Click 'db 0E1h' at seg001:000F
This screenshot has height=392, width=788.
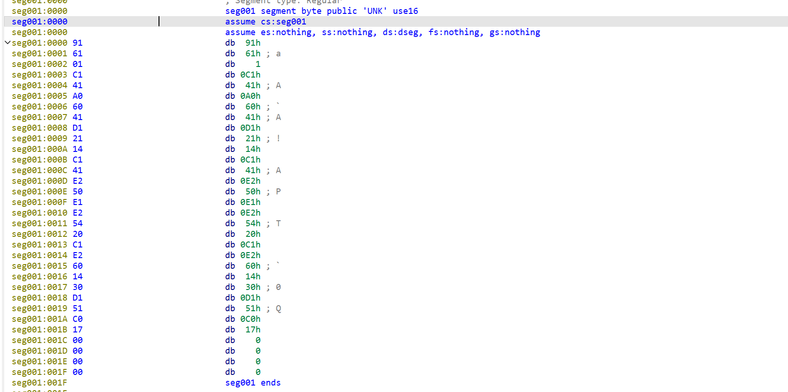(243, 202)
